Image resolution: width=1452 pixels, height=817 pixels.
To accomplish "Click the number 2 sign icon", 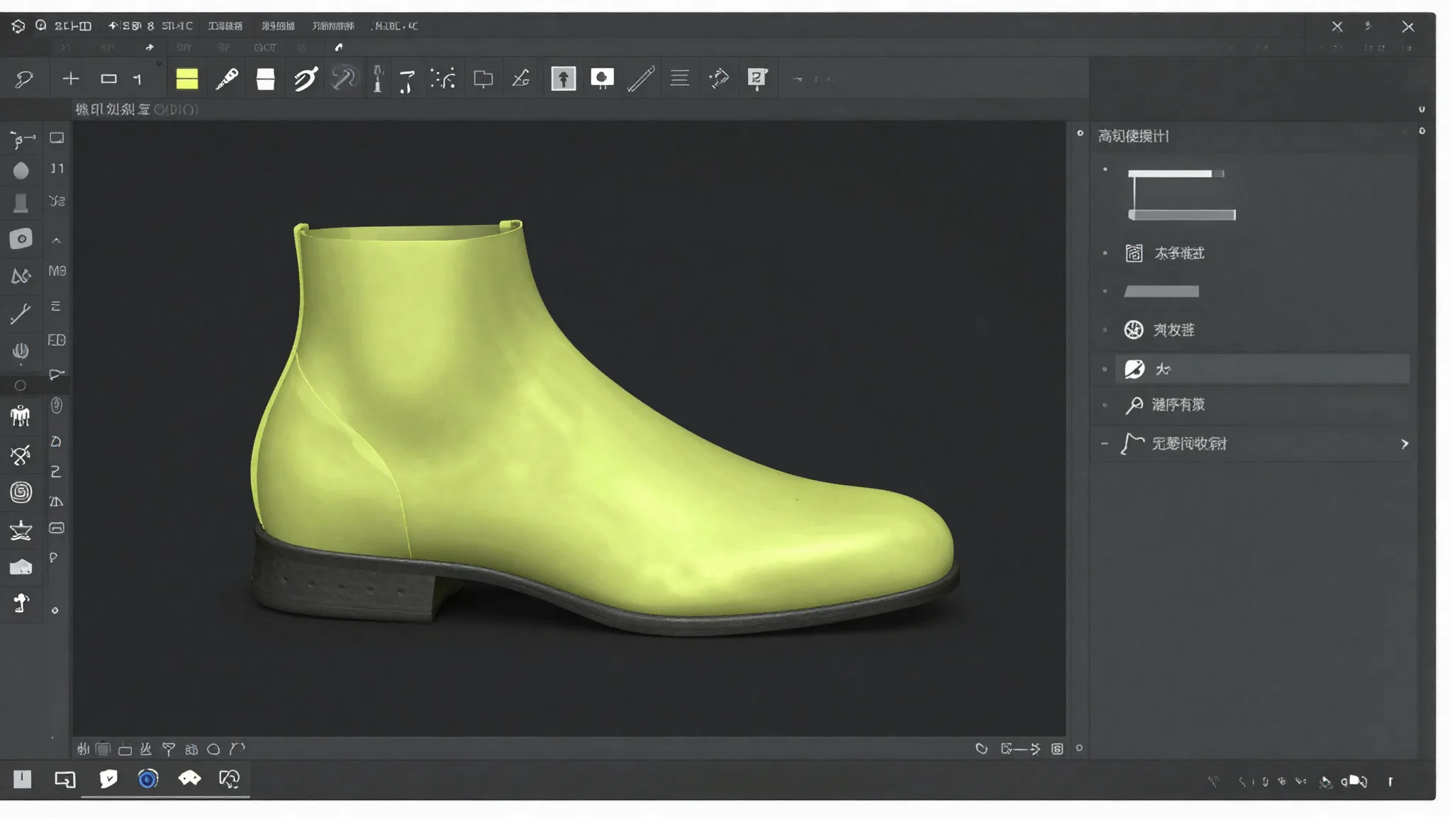I will tap(757, 79).
